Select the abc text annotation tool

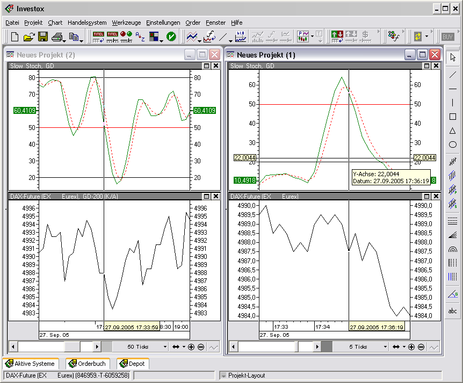[x=452, y=311]
